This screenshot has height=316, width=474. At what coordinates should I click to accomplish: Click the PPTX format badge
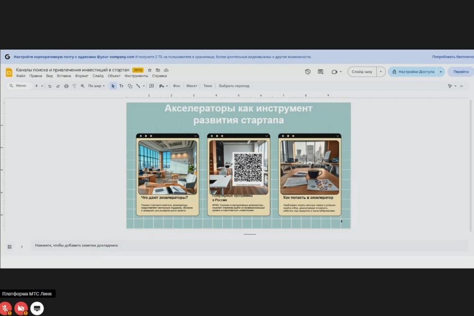(x=138, y=70)
